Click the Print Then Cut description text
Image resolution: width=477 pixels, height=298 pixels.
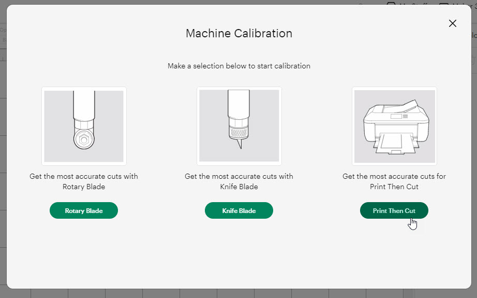[394, 181]
